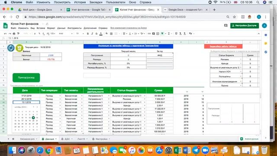Open the Chrome three-dot menu
This screenshot has width=277, height=156.
pyautogui.click(x=265, y=17)
